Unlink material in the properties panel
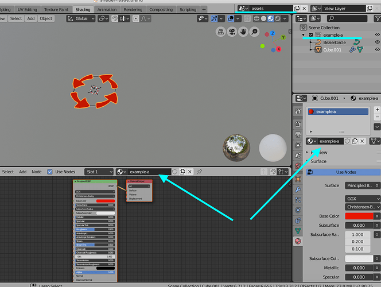This screenshot has height=287, width=381. click(x=362, y=141)
